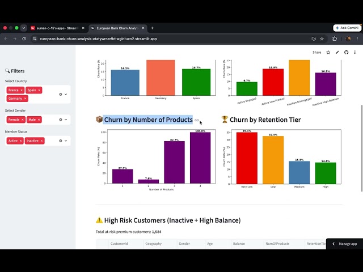
Task: Click anchor link beside Churn by Number of Products
Action: coord(197,120)
